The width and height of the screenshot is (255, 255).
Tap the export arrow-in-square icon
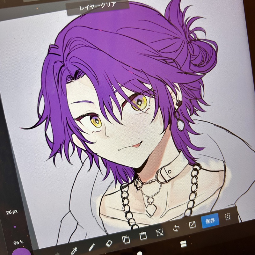(x=193, y=225)
